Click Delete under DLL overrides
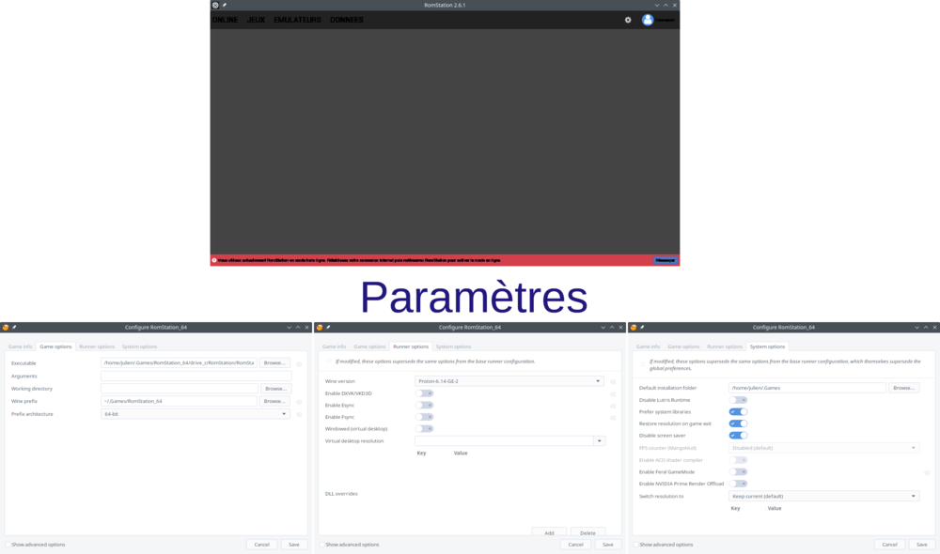This screenshot has width=940, height=554. 588,533
